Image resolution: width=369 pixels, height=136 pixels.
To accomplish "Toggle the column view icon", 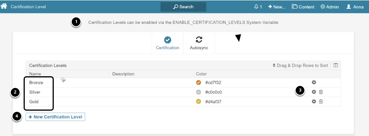I will [x=336, y=65].
